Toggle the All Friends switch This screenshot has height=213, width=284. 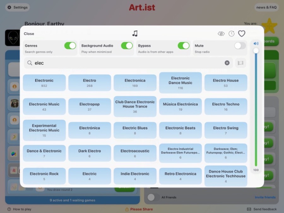coord(153,197)
